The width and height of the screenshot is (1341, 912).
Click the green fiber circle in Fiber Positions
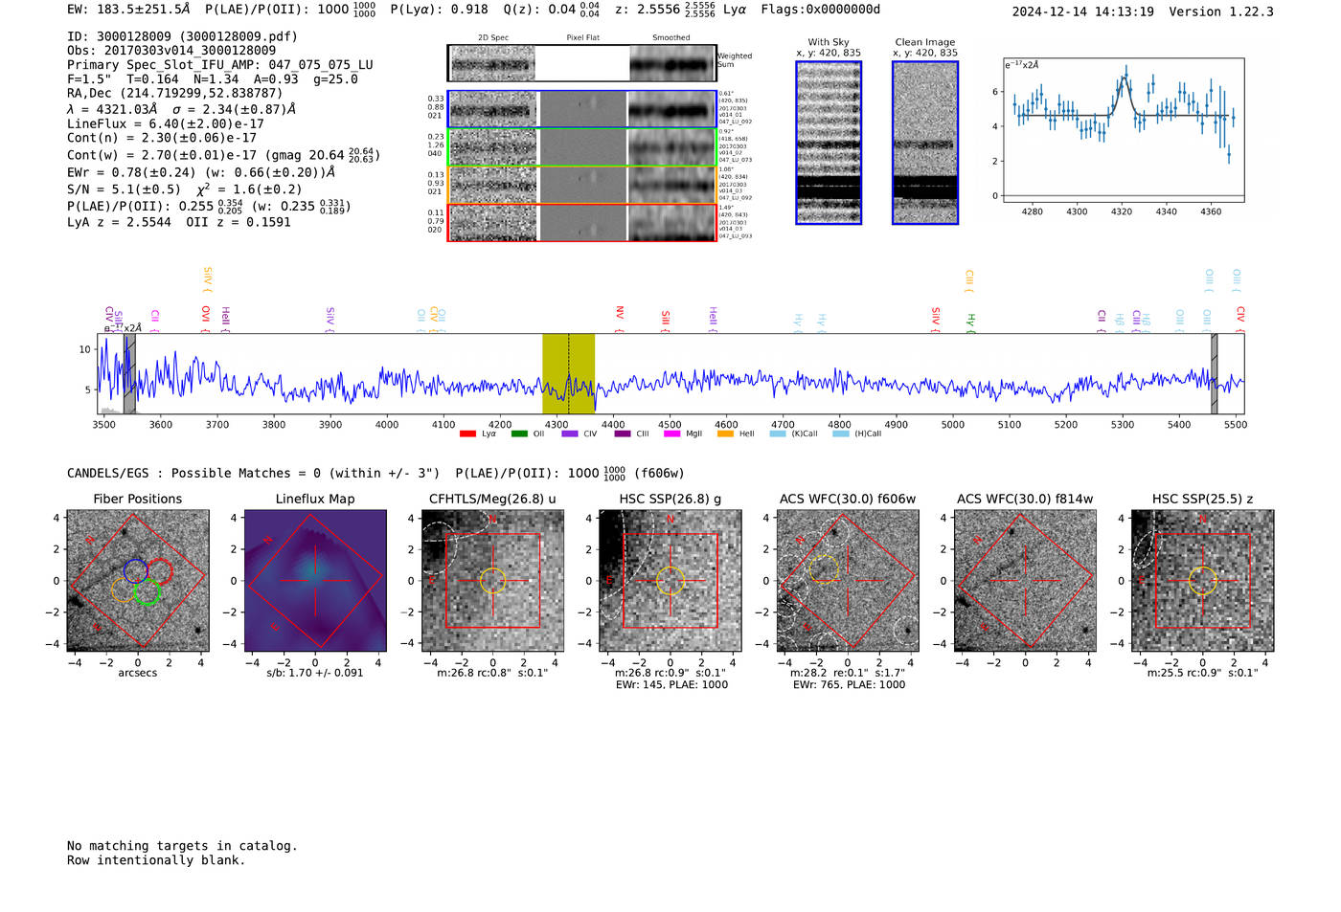147,592
